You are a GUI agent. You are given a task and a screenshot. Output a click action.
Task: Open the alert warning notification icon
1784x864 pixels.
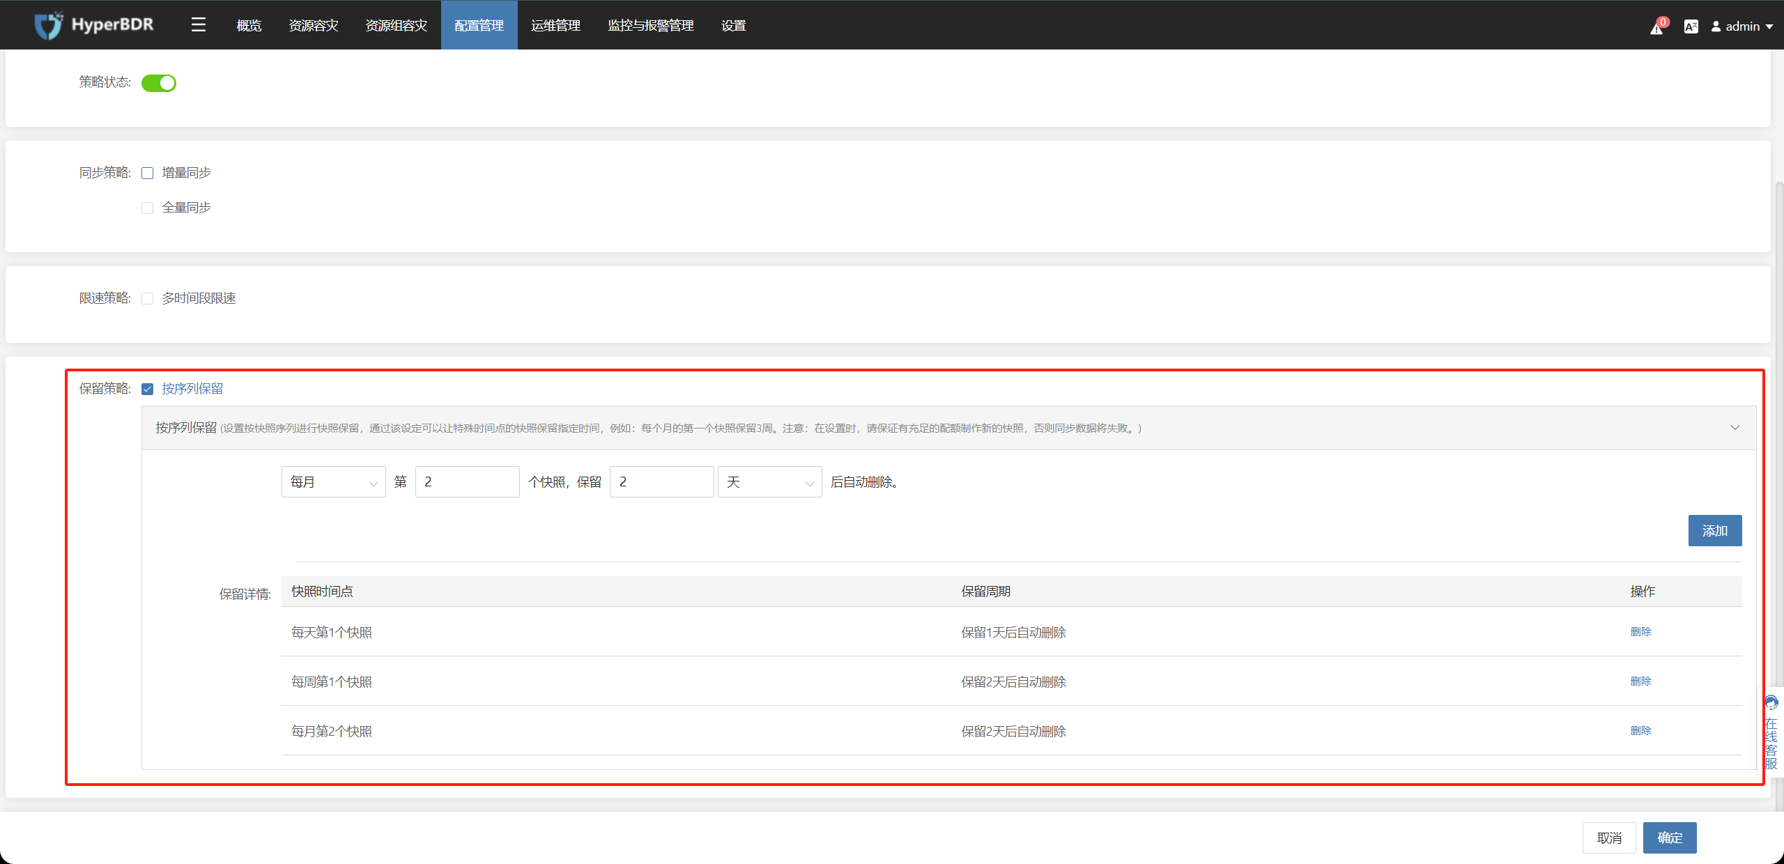(x=1656, y=27)
